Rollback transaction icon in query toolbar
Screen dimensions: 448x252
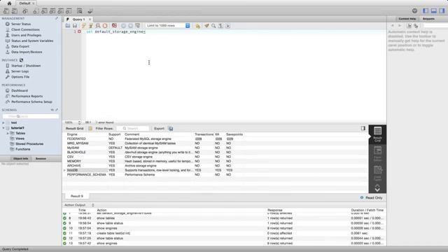(131, 26)
